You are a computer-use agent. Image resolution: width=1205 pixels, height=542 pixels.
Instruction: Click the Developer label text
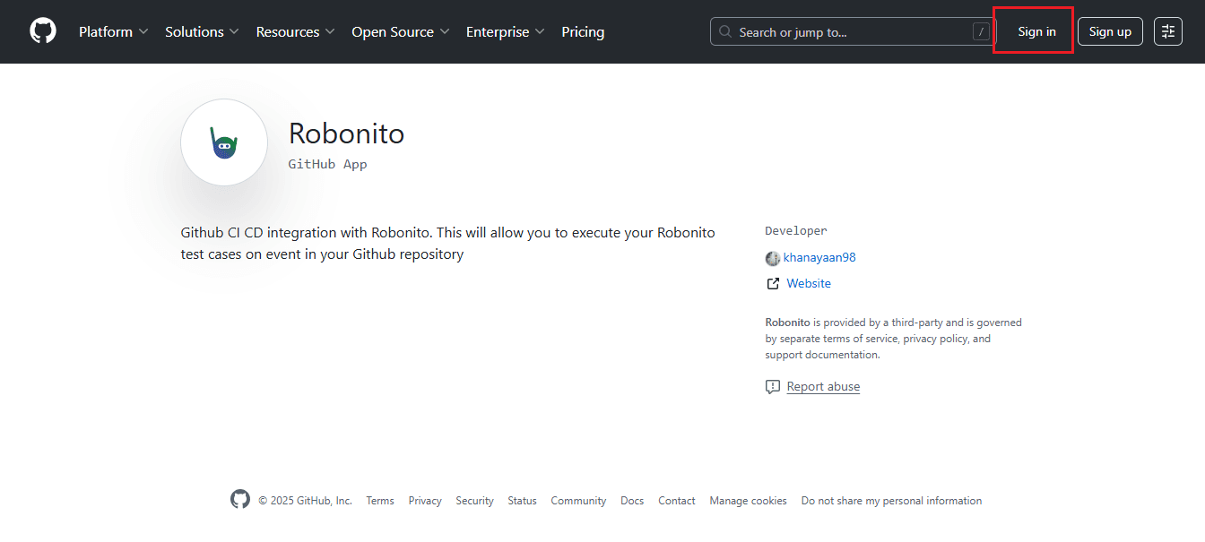click(x=796, y=231)
